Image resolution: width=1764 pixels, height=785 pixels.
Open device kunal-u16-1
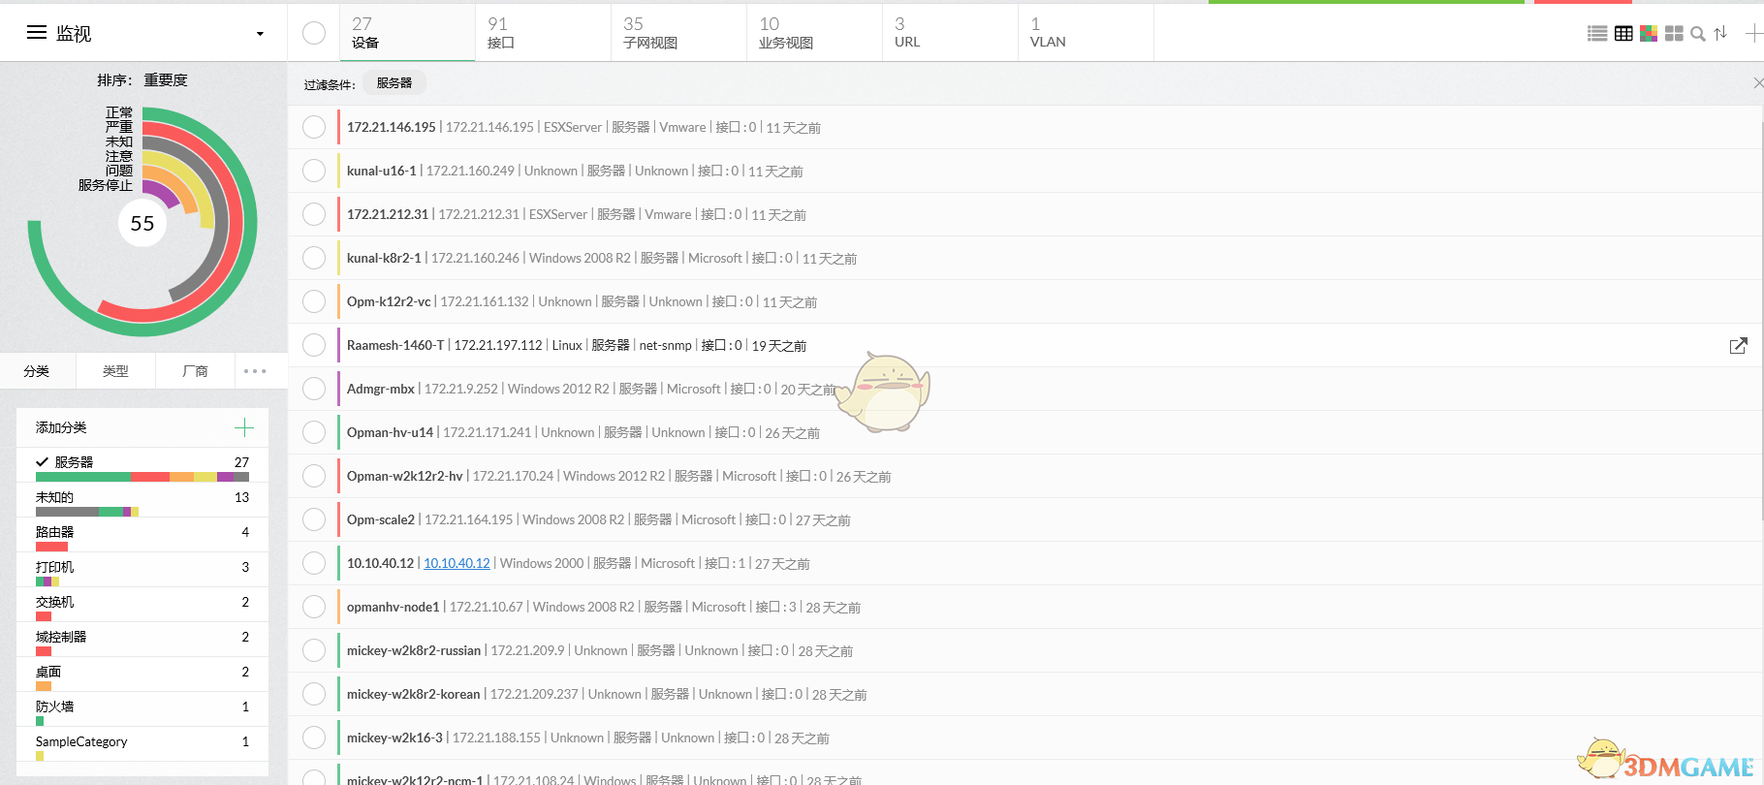click(x=382, y=171)
